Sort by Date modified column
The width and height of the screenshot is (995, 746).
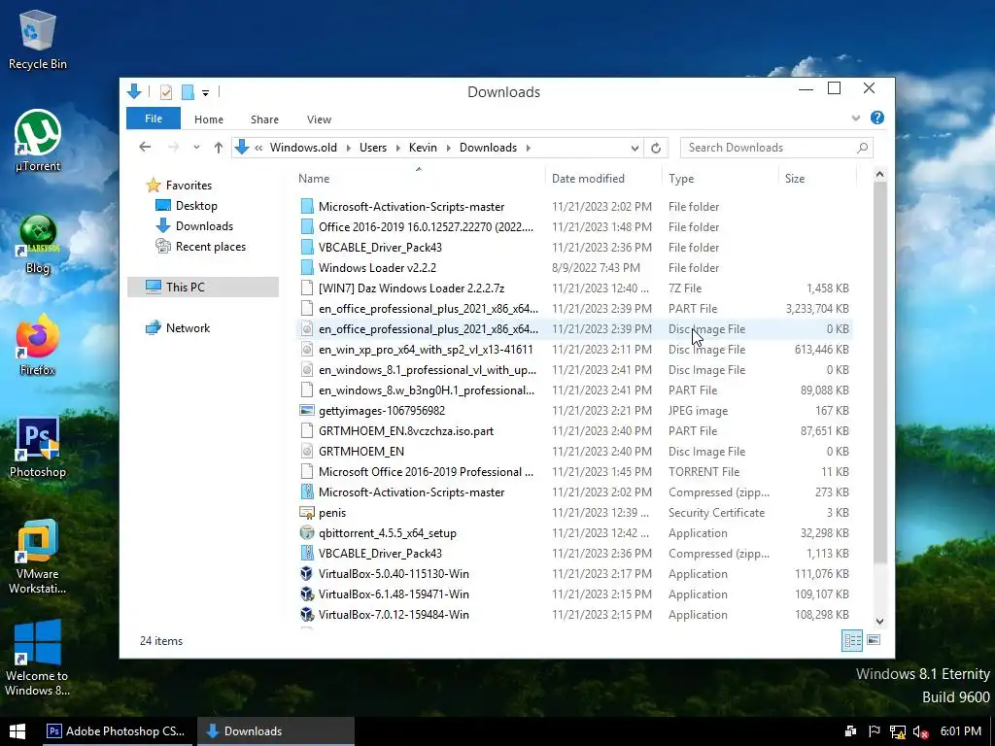(x=603, y=179)
